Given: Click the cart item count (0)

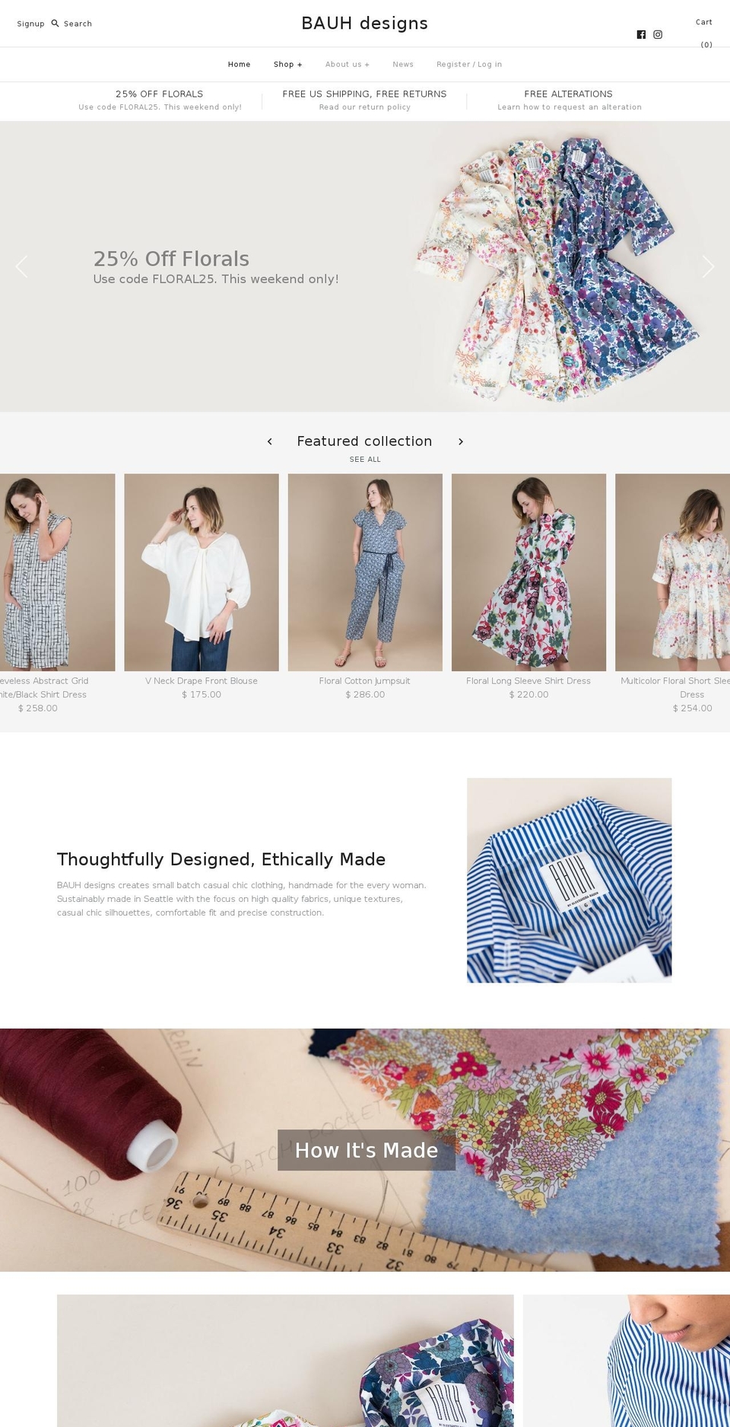Looking at the screenshot, I should (706, 45).
